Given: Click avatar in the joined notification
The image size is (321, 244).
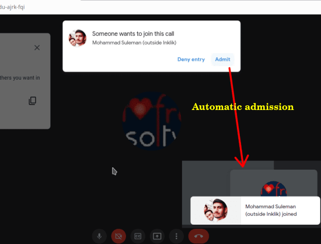Looking at the screenshot, I should pos(216,210).
